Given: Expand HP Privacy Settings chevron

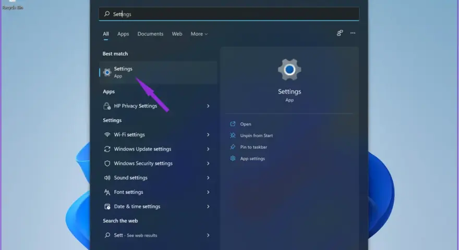Looking at the screenshot, I should tap(208, 106).
